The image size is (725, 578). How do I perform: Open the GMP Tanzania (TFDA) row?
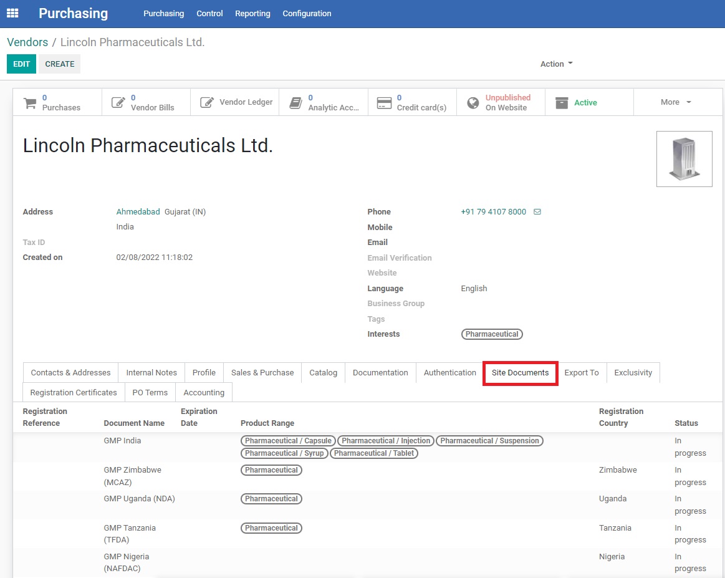(x=368, y=534)
